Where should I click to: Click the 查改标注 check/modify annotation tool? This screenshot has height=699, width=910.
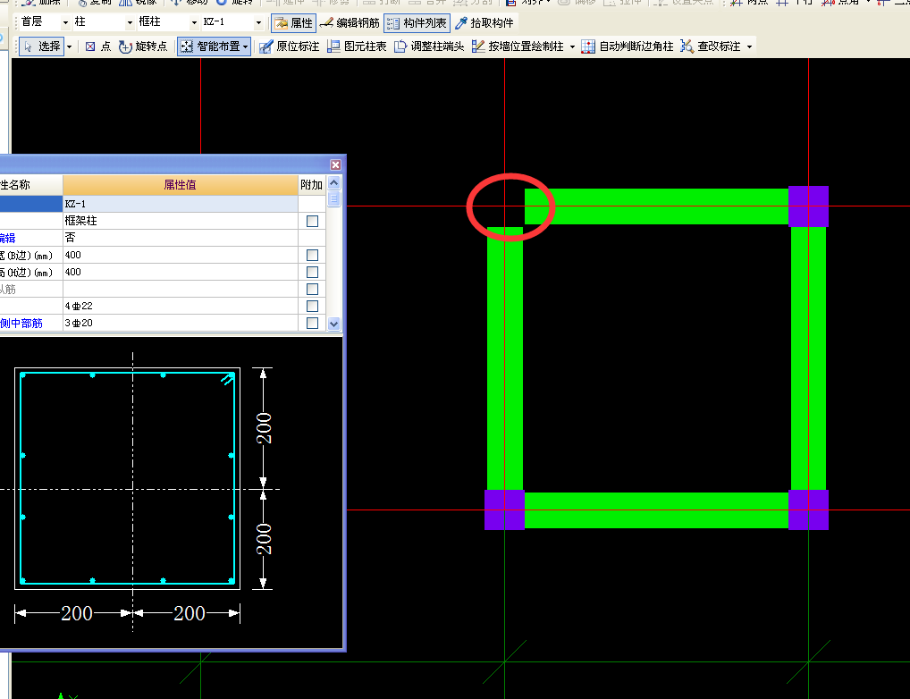711,46
